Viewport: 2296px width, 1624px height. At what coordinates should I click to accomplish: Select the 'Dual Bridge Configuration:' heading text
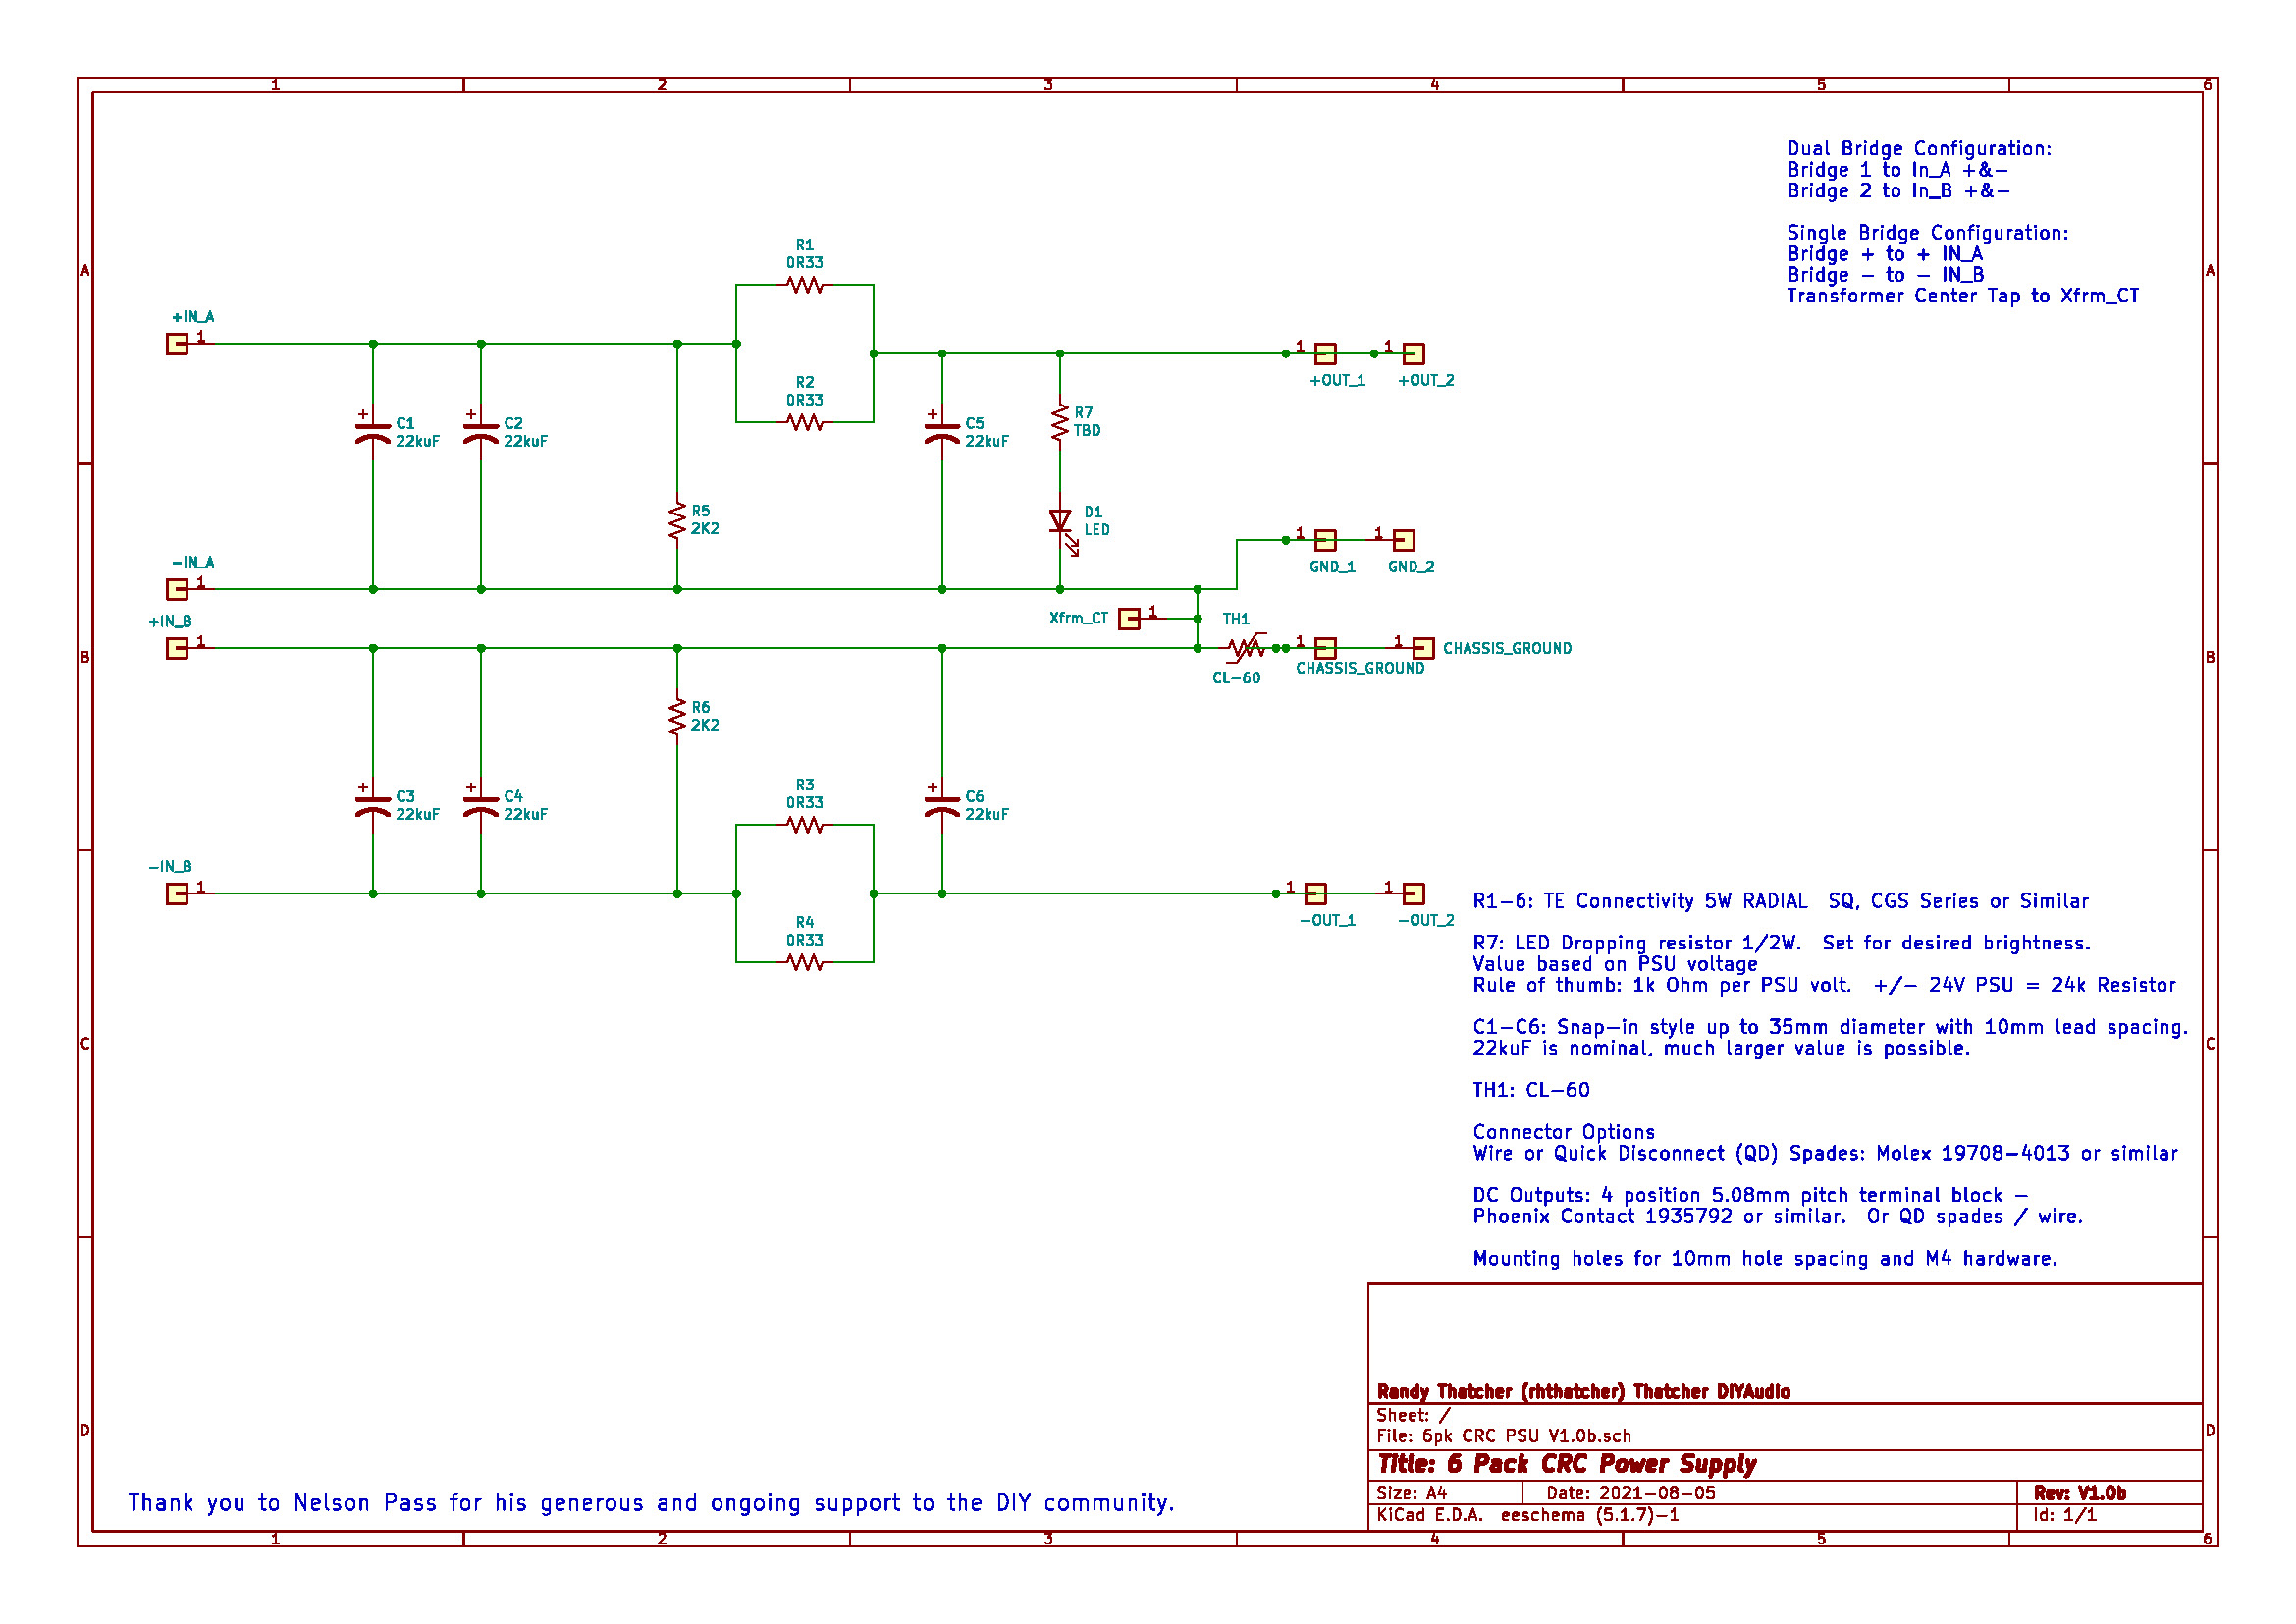(x=1919, y=149)
